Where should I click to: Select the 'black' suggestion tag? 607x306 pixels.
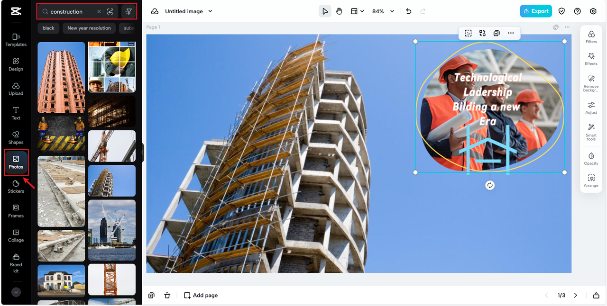[x=48, y=28]
